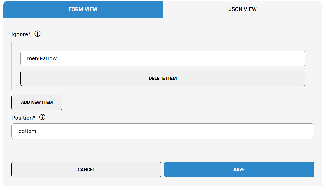Show the Position field help tooltip icon

point(42,117)
